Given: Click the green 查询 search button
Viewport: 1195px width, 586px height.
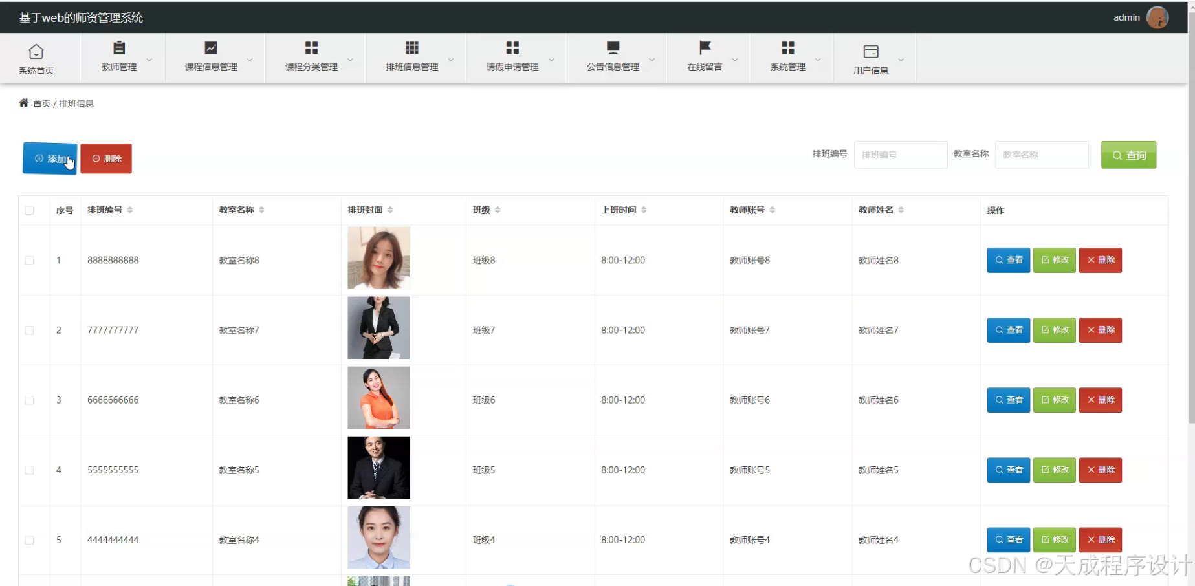Looking at the screenshot, I should click(1128, 155).
